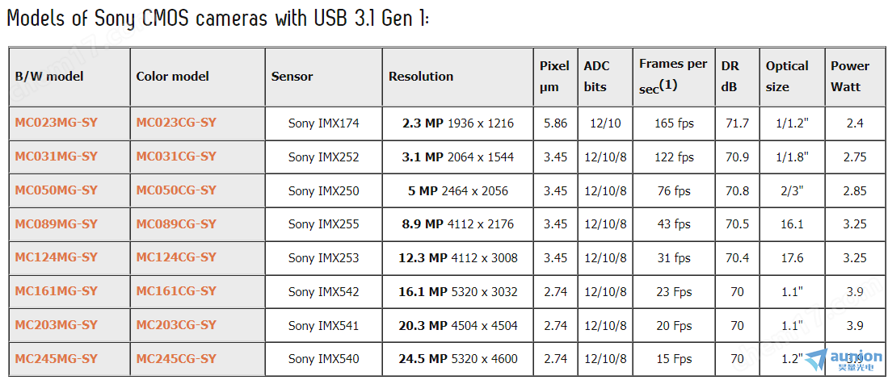Click the Sony IMX174 sensor cell

(324, 123)
